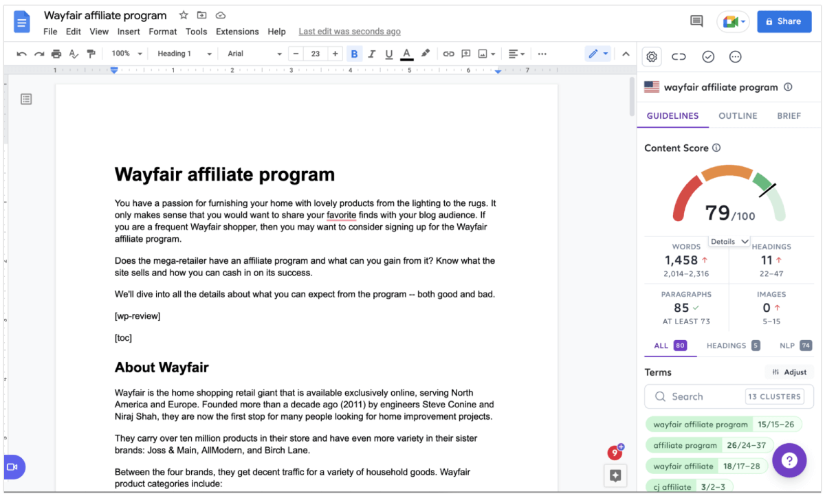
Task: Open more options menu in Surfer panel
Action: click(x=735, y=56)
